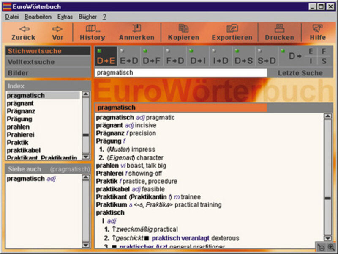Click the Praktikant (Praktikantin) definition entry

click(148, 197)
